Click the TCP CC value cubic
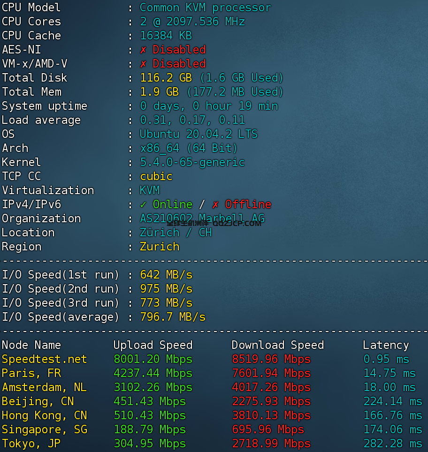This screenshot has height=452, width=428. 156,176
